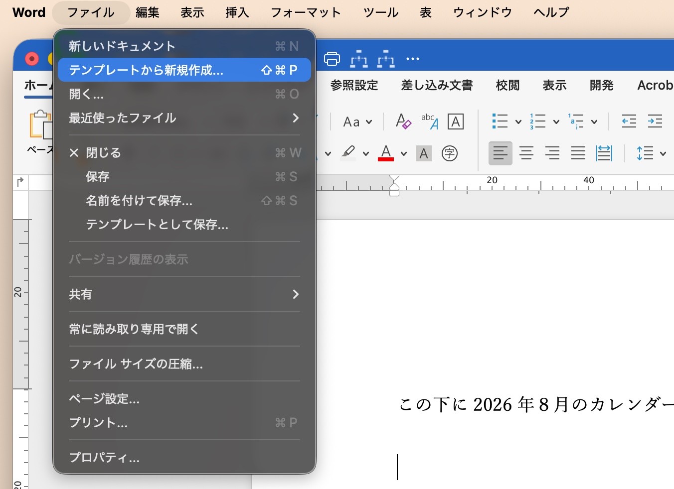Viewport: 674px width, 489px height.
Task: Click the line spacing icon
Action: tap(645, 153)
